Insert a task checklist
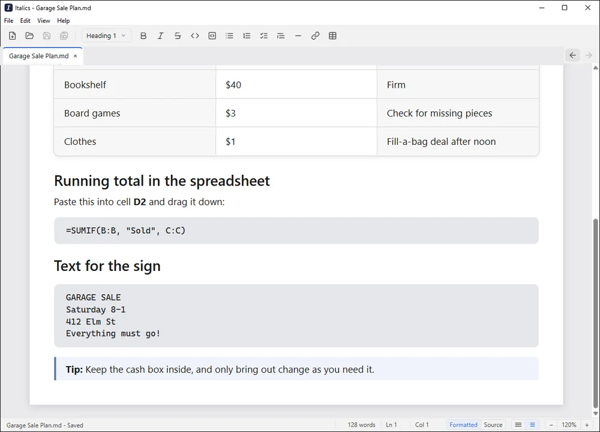The height and width of the screenshot is (432, 600). coord(263,35)
